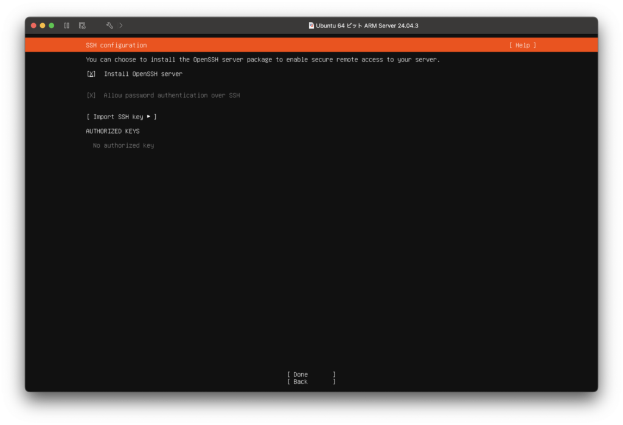Click the green fullscreen window button
This screenshot has width=623, height=425.
(52, 26)
